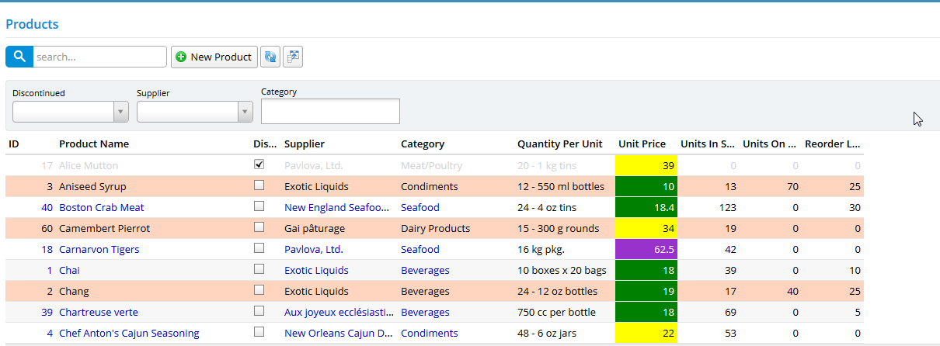
Task: Click the purple 62.5 unit price cell
Action: 646,249
